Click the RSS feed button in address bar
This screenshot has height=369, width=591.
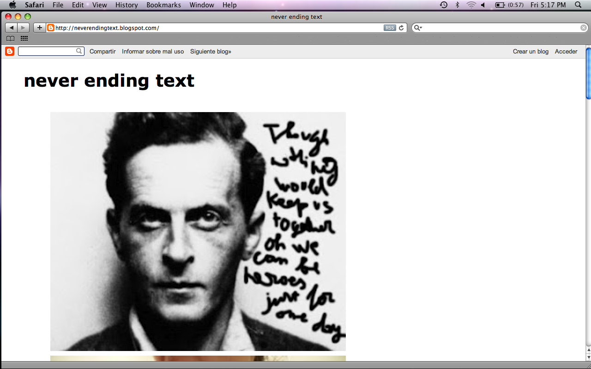(390, 28)
